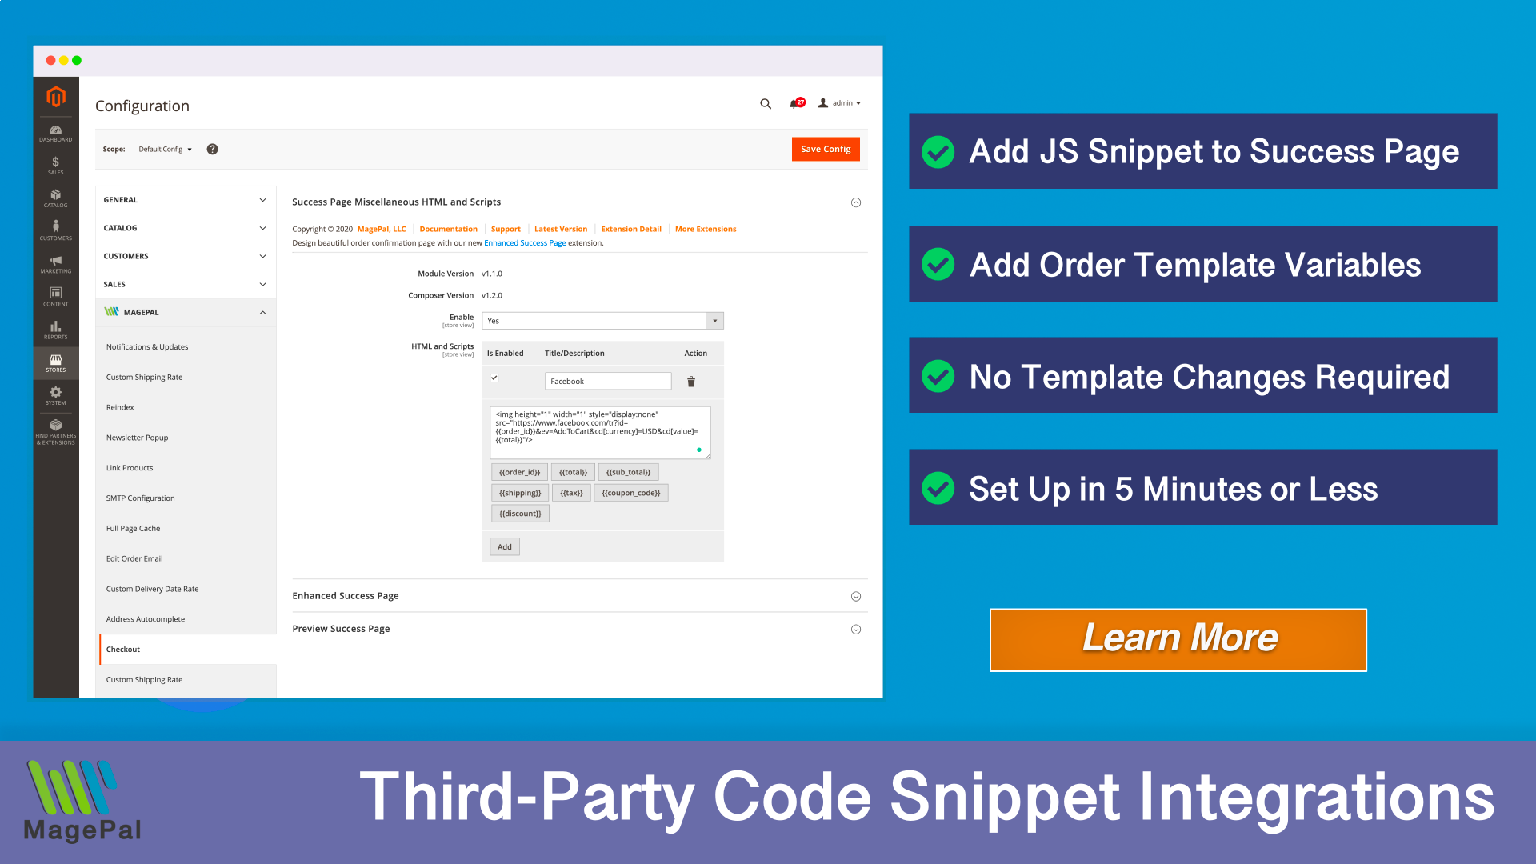The width and height of the screenshot is (1536, 864).
Task: Click the MagePal dashboard icon
Action: [113, 311]
